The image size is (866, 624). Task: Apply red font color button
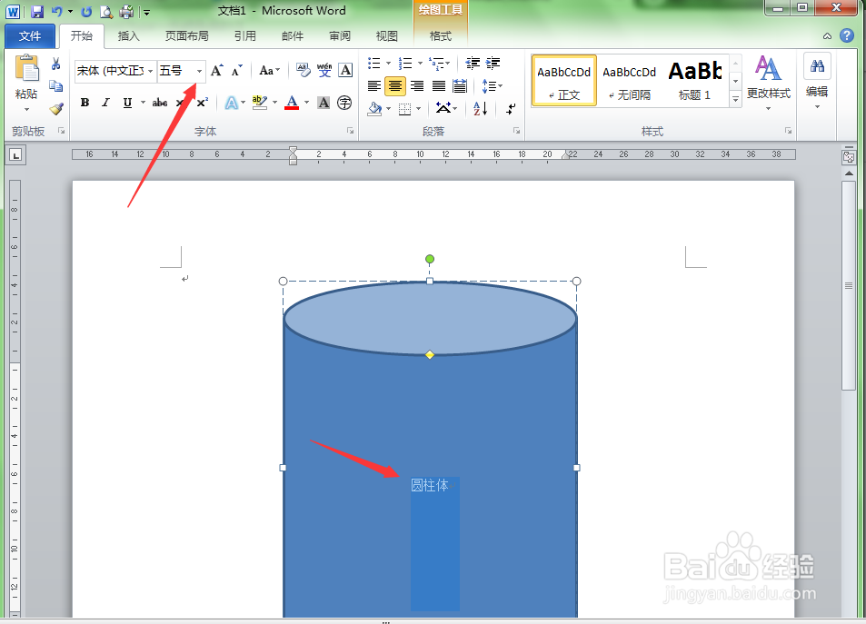pos(293,103)
